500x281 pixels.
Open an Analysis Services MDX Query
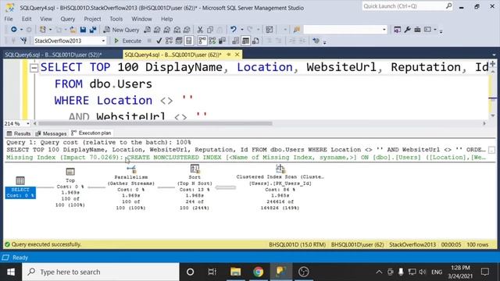click(157, 30)
